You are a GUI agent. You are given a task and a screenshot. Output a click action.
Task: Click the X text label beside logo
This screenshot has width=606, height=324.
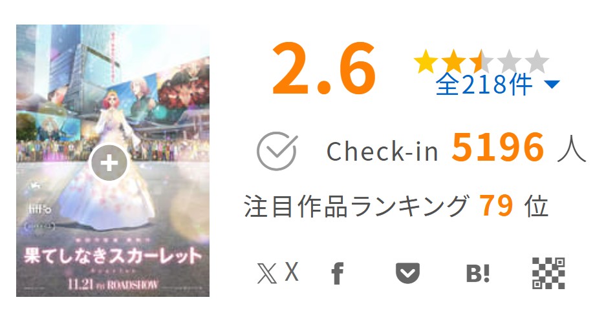(x=292, y=272)
